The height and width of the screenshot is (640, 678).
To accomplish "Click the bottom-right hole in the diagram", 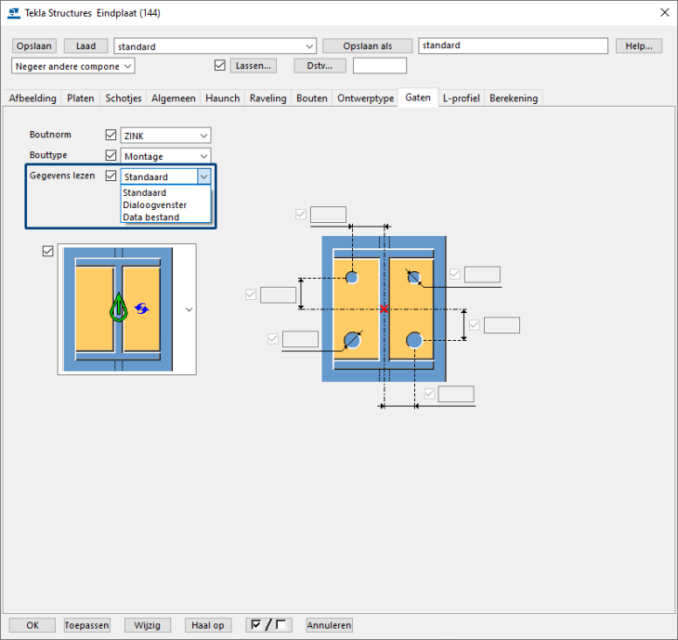I will click(414, 340).
